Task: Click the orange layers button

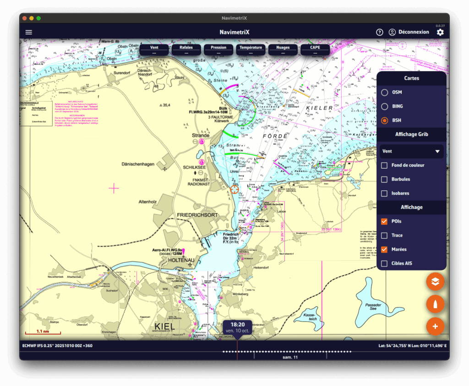Action: click(435, 281)
